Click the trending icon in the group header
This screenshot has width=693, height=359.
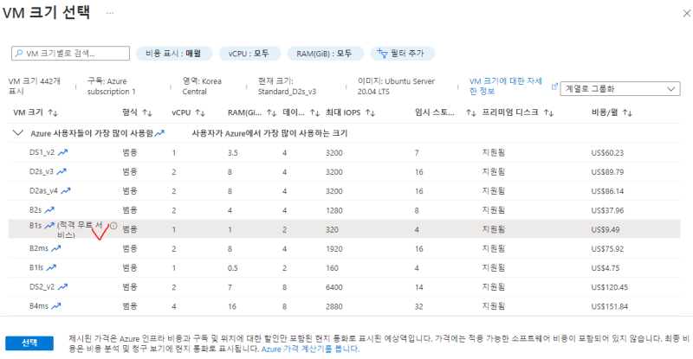coord(159,133)
